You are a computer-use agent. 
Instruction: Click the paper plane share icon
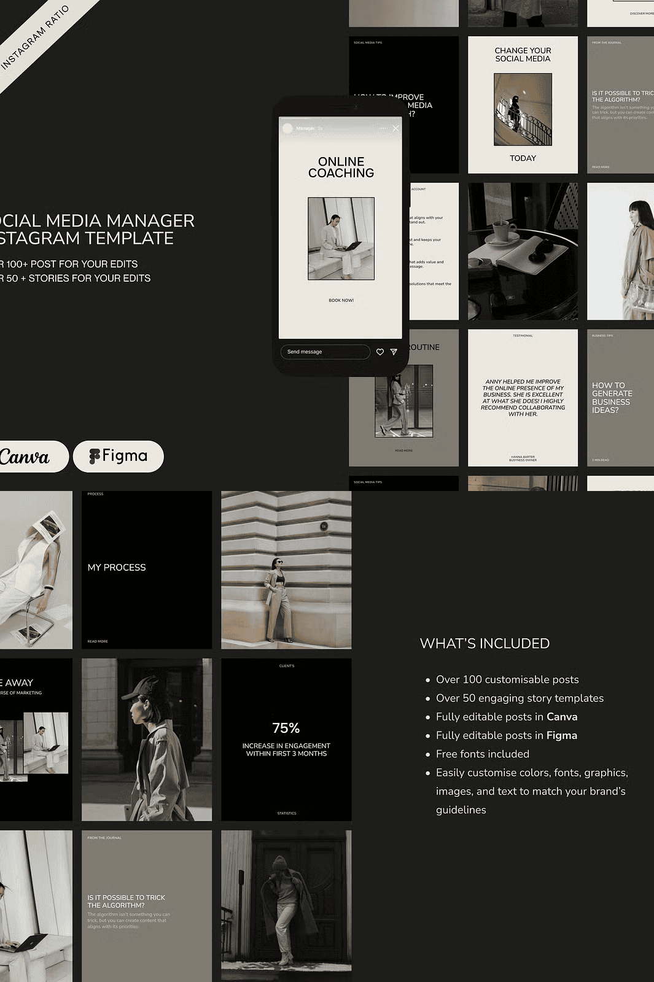[x=394, y=352]
